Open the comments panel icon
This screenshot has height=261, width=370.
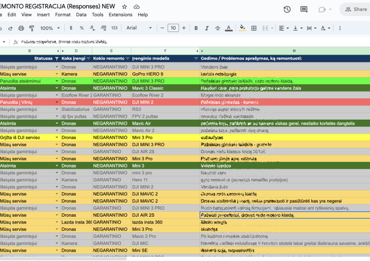click(304, 9)
